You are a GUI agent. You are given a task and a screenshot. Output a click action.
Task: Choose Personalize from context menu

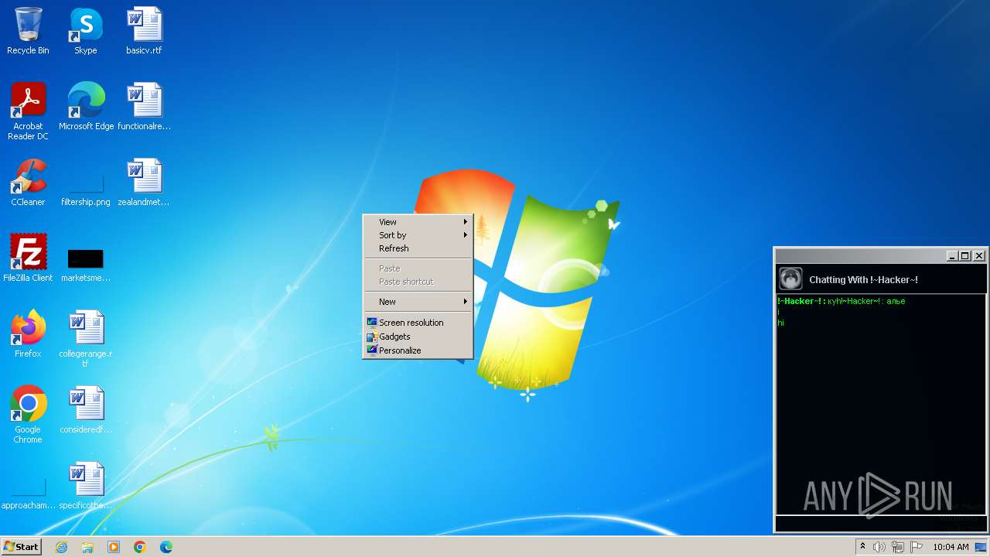coord(418,350)
